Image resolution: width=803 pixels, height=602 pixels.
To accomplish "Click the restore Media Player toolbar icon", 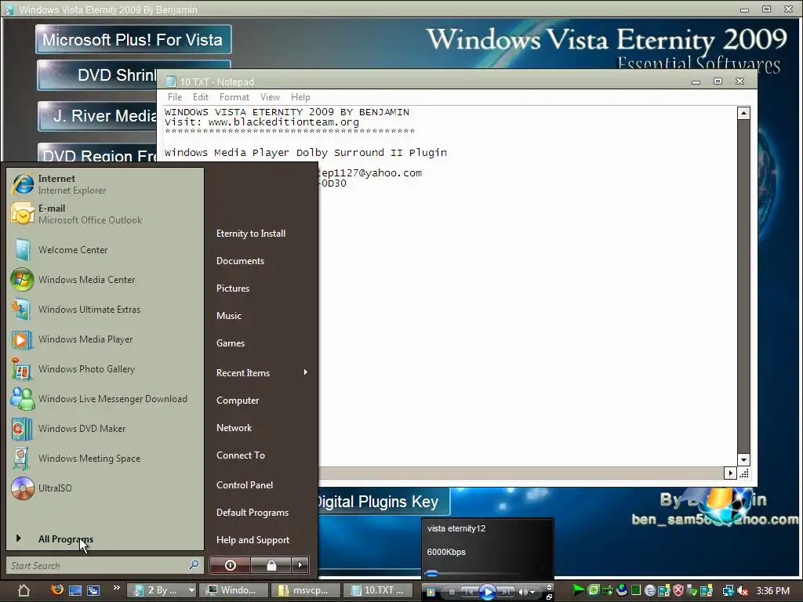I will (x=549, y=597).
